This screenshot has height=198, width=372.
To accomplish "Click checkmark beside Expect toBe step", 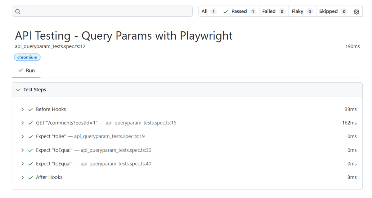I will point(30,136).
